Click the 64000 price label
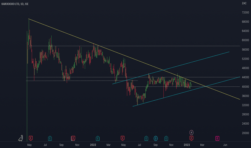251x148 pixels. point(245,31)
